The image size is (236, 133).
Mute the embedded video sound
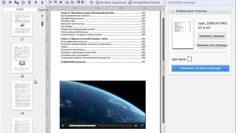136,126
